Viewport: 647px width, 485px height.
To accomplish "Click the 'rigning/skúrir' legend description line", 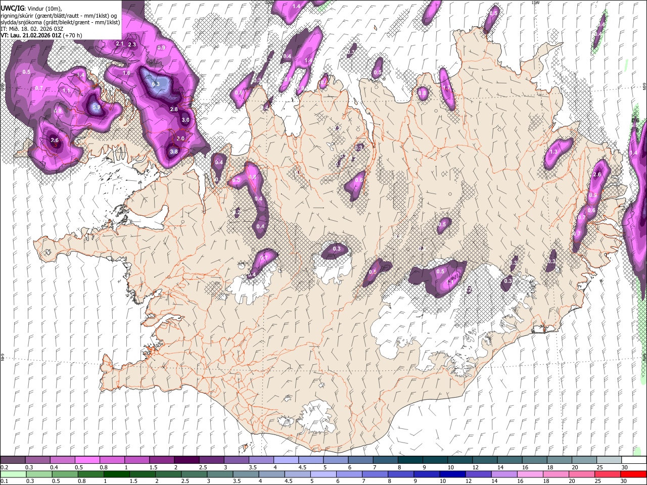I will pyautogui.click(x=60, y=16).
